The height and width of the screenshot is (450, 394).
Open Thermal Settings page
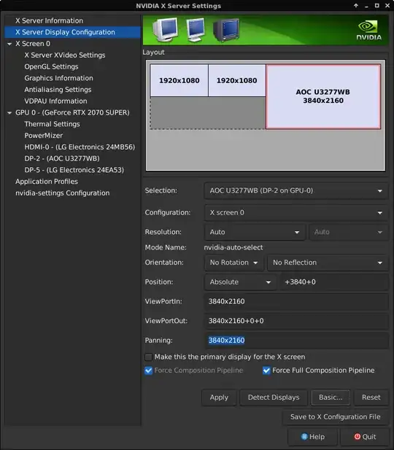click(x=52, y=124)
